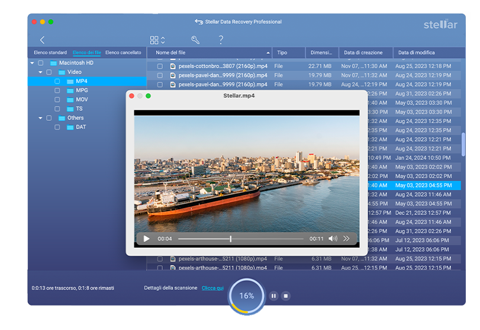Seek on the video progress slider
The width and height of the screenshot is (480, 330).
tap(241, 239)
